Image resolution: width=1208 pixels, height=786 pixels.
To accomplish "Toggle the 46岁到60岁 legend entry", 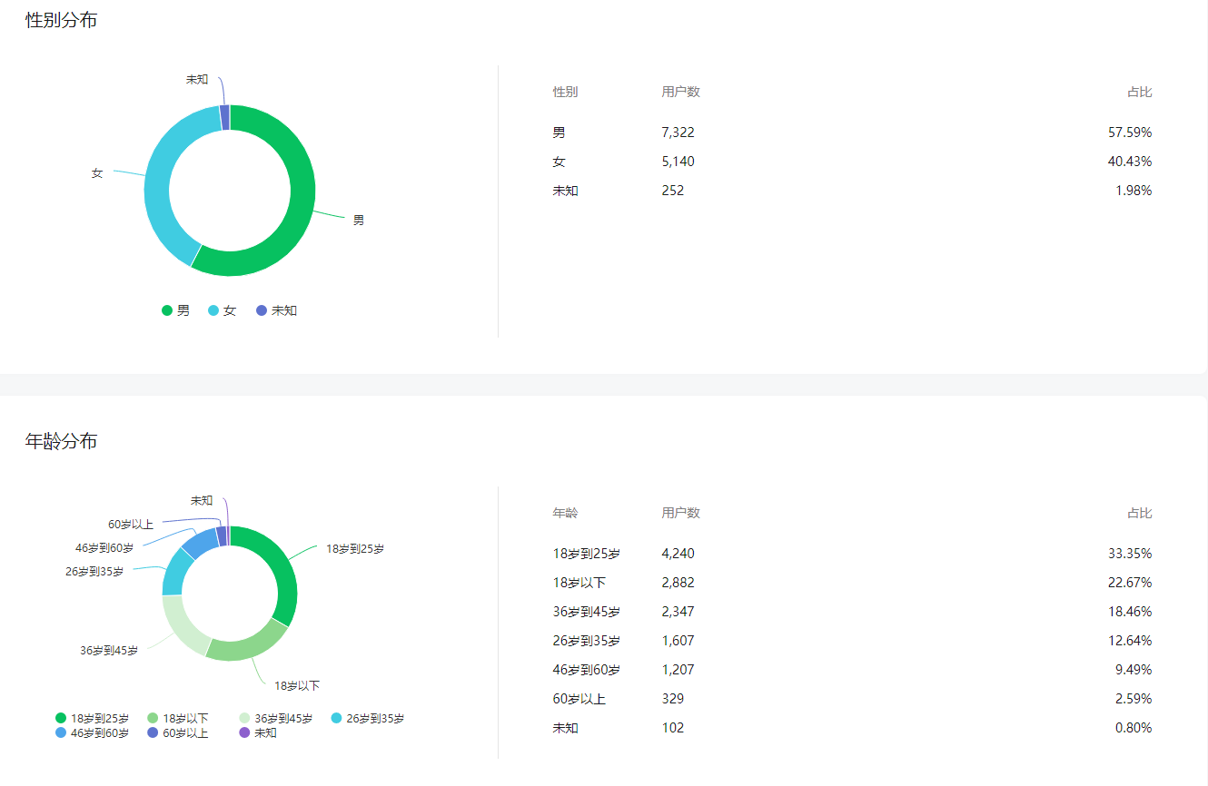I will 92,732.
